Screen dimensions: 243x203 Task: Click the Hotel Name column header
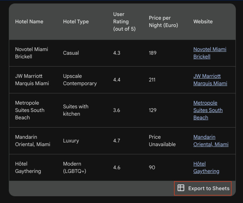pyautogui.click(x=29, y=21)
